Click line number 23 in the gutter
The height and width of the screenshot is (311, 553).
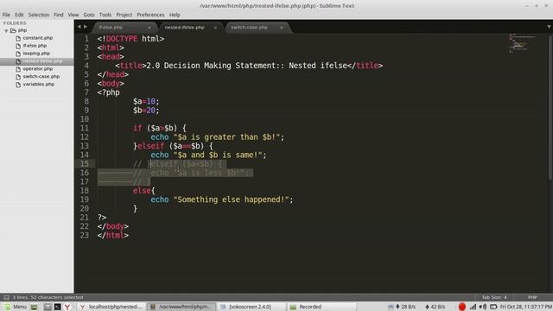pyautogui.click(x=85, y=235)
